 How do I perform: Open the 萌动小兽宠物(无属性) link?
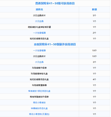39,114
